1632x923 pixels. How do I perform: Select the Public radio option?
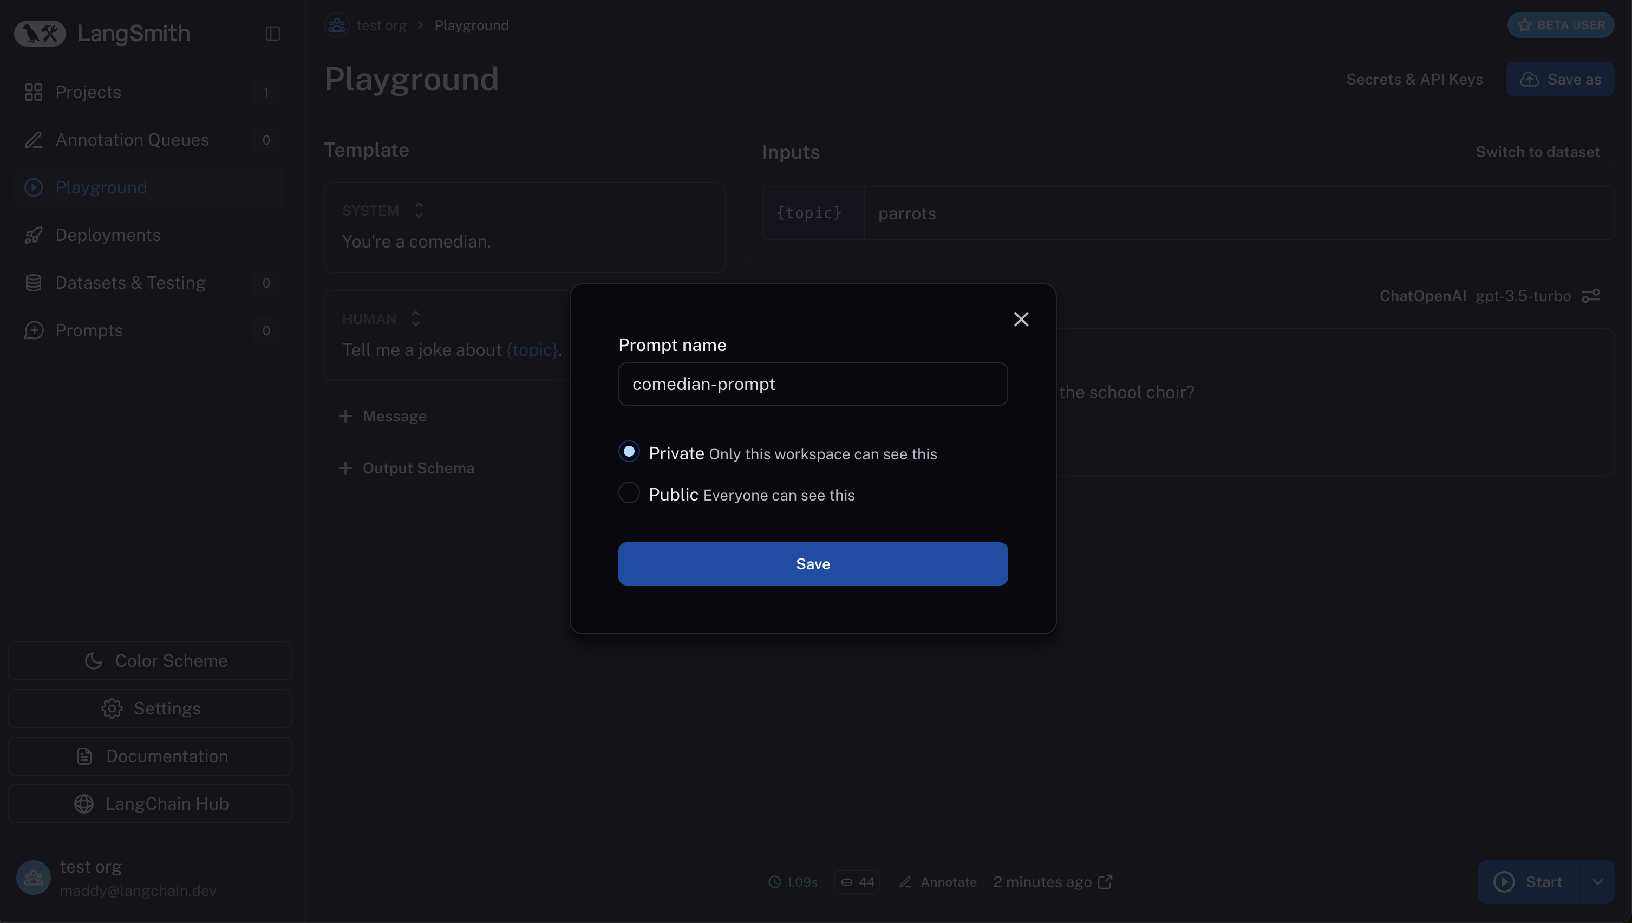pos(629,493)
